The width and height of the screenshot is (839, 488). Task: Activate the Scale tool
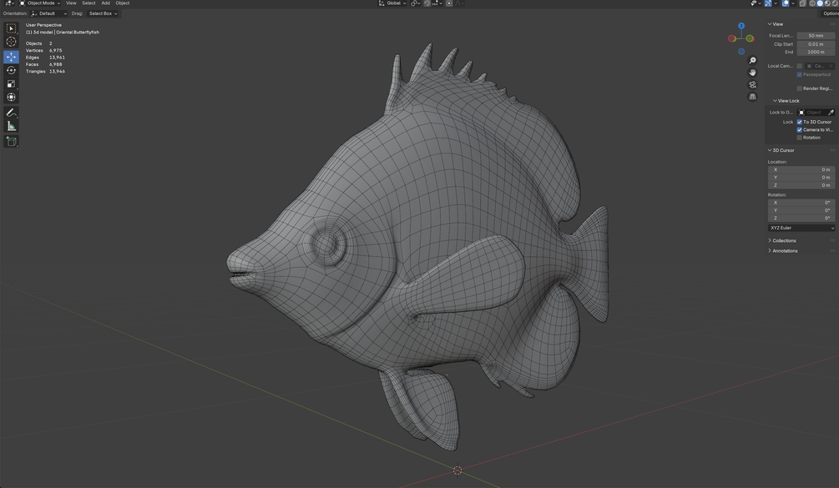pyautogui.click(x=11, y=84)
